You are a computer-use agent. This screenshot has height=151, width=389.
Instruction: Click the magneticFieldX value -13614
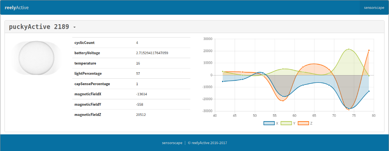pos(141,94)
